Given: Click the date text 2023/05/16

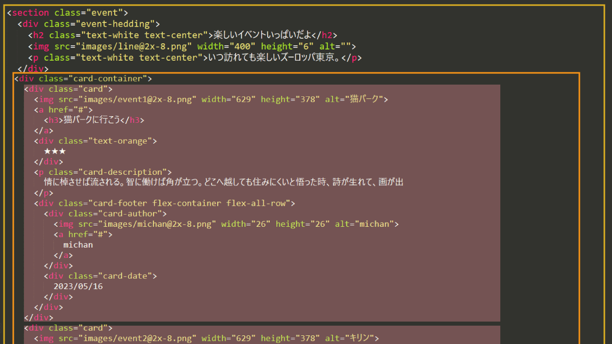Looking at the screenshot, I should tap(78, 286).
